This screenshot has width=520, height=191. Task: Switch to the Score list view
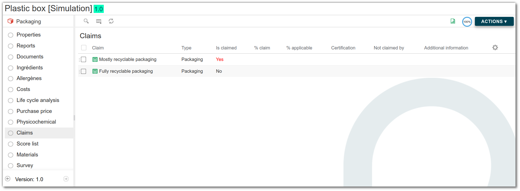[27, 144]
